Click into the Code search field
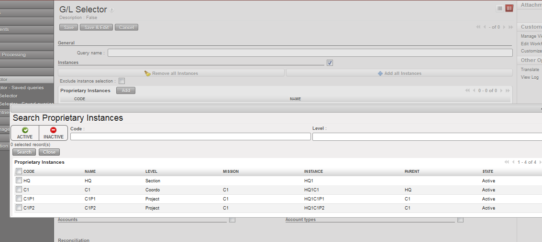Viewport: 542px width, 242px height. (190, 137)
